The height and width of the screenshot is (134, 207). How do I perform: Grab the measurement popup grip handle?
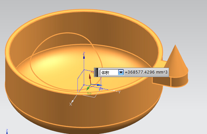(96, 72)
